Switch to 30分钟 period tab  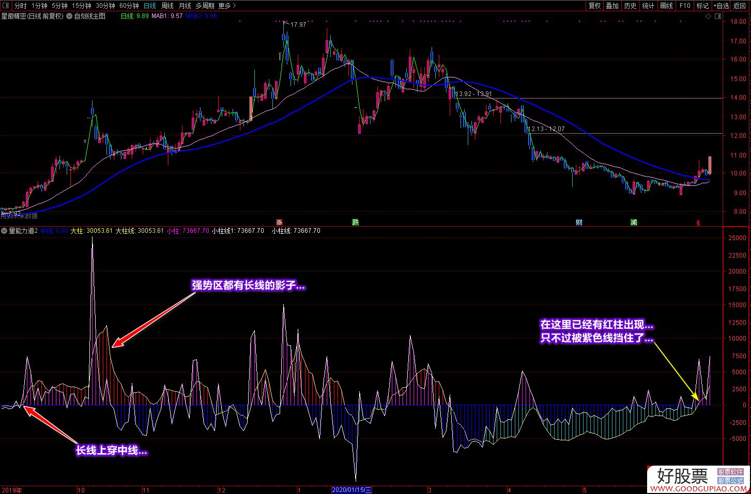(x=105, y=6)
